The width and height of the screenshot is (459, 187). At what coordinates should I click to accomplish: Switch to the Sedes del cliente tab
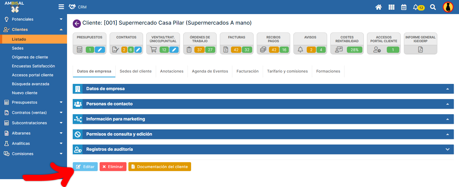pos(135,71)
